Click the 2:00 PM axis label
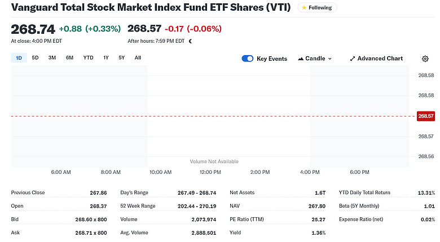Viewport: 440px width, 242px height. (260, 172)
